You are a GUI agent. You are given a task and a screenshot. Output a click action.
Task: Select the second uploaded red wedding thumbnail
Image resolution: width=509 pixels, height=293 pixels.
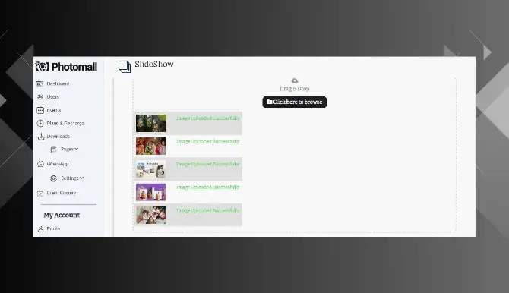pos(150,146)
